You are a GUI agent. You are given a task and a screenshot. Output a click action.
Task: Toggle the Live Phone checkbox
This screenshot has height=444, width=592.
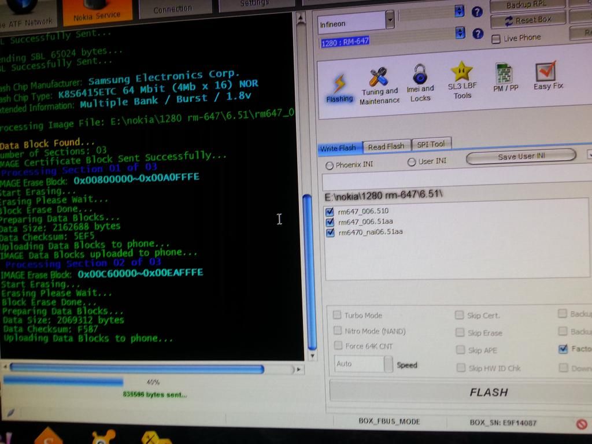(x=495, y=39)
